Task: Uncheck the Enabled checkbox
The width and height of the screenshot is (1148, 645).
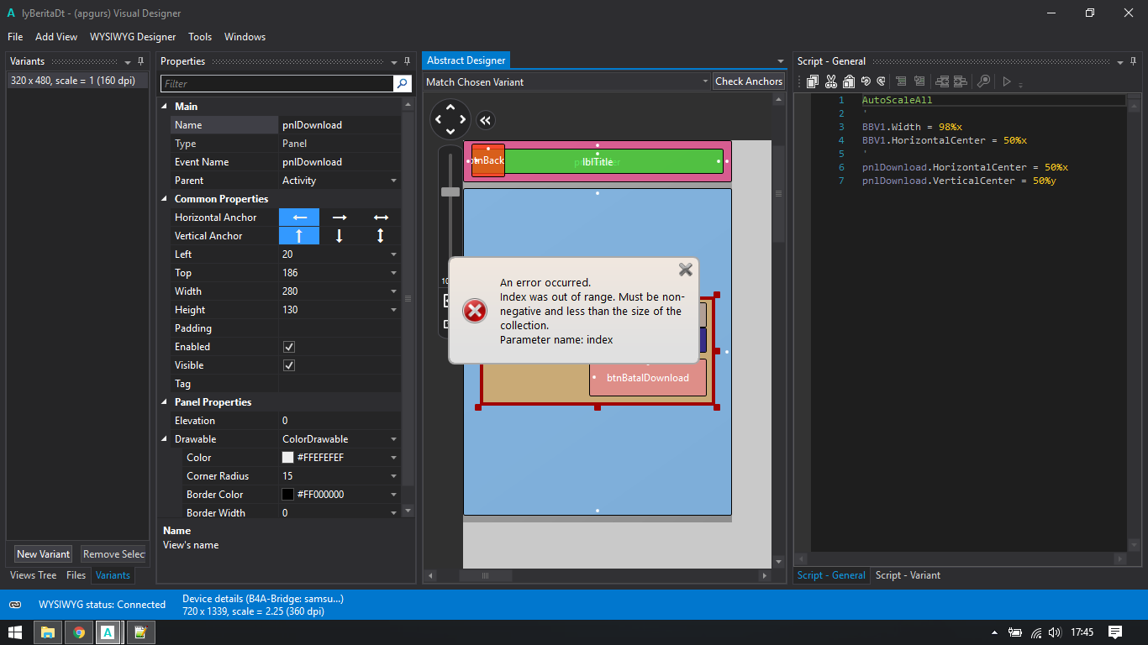Action: pos(289,347)
